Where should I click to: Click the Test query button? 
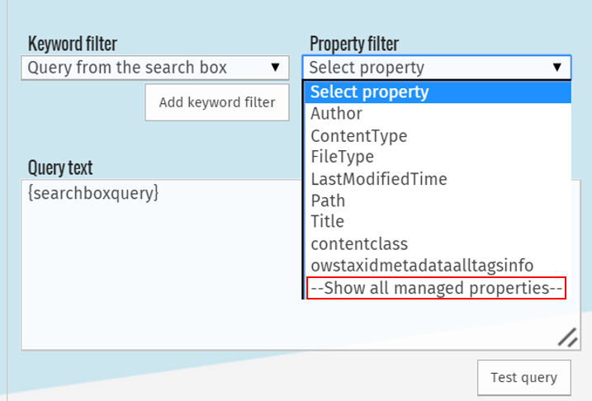(524, 378)
